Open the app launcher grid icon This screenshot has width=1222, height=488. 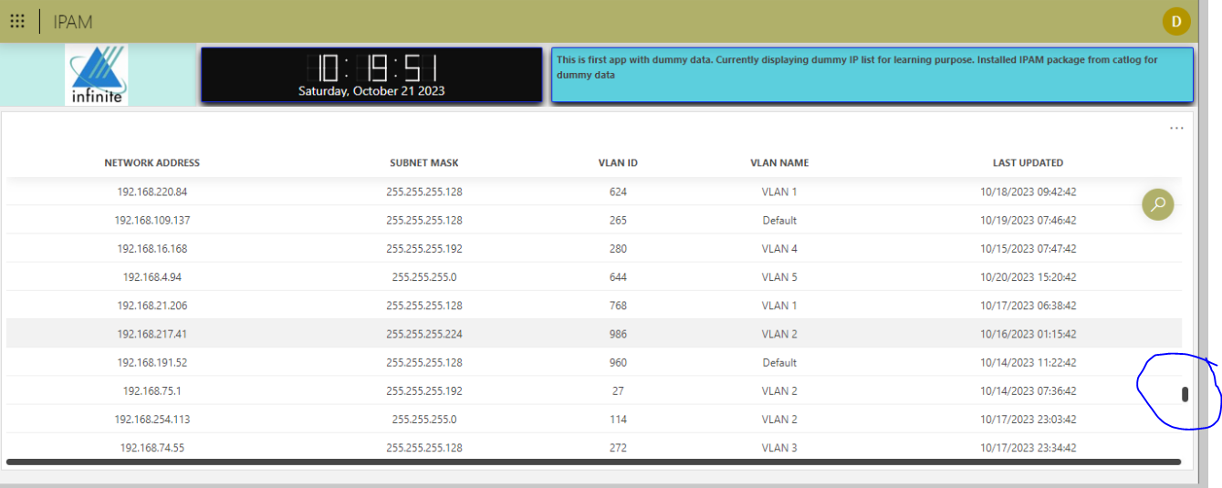pos(17,21)
